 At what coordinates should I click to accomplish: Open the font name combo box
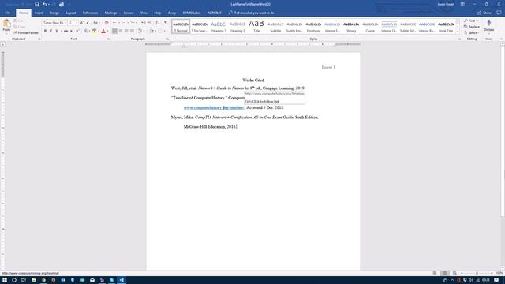(54, 23)
